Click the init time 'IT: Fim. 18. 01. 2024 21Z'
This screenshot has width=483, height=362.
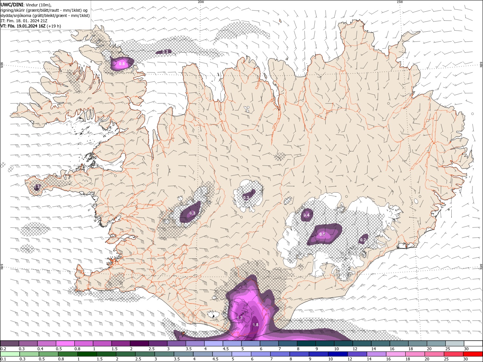[24, 21]
